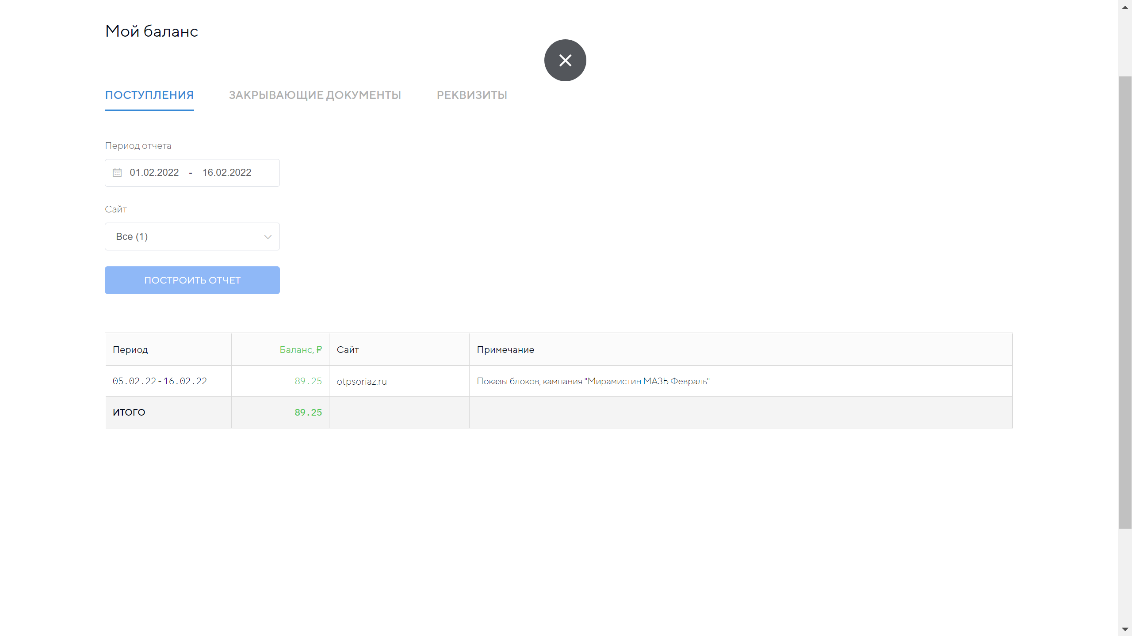Expand the site dropdown chevron

(x=268, y=237)
